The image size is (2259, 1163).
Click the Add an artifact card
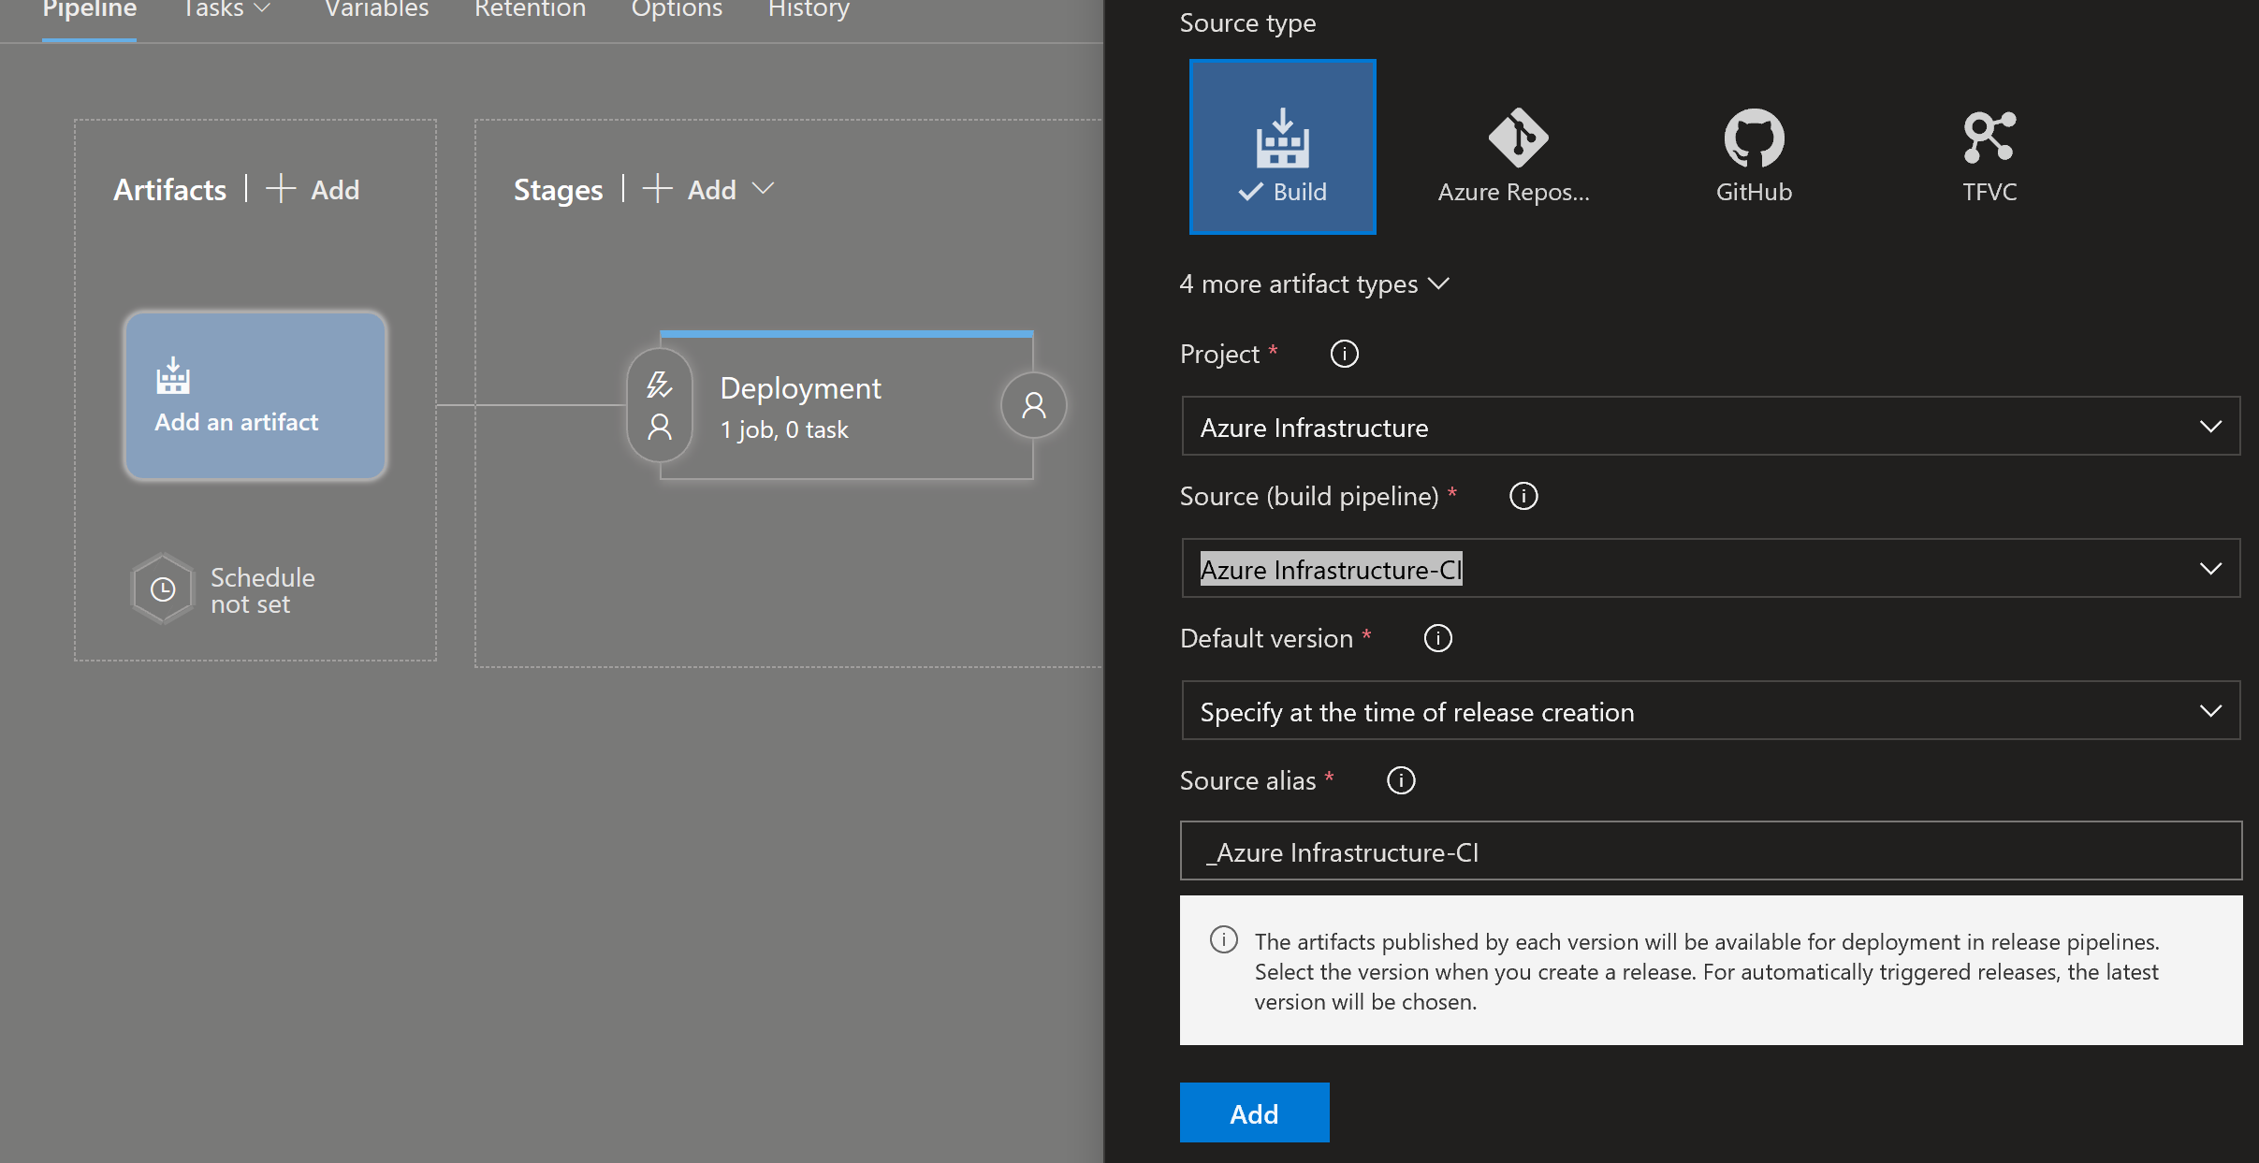pyautogui.click(x=255, y=396)
